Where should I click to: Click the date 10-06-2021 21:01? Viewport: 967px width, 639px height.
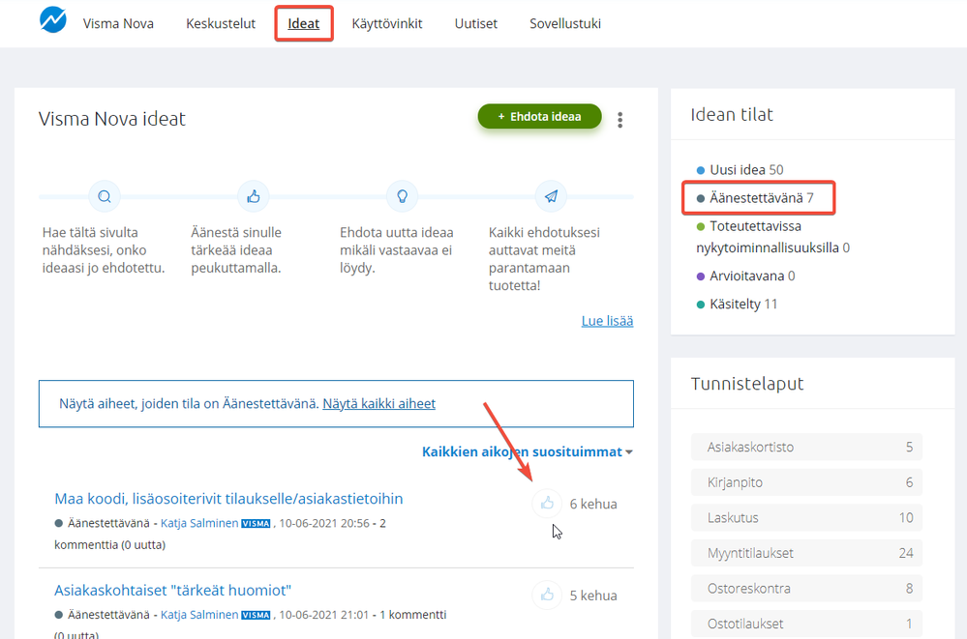pyautogui.click(x=323, y=615)
